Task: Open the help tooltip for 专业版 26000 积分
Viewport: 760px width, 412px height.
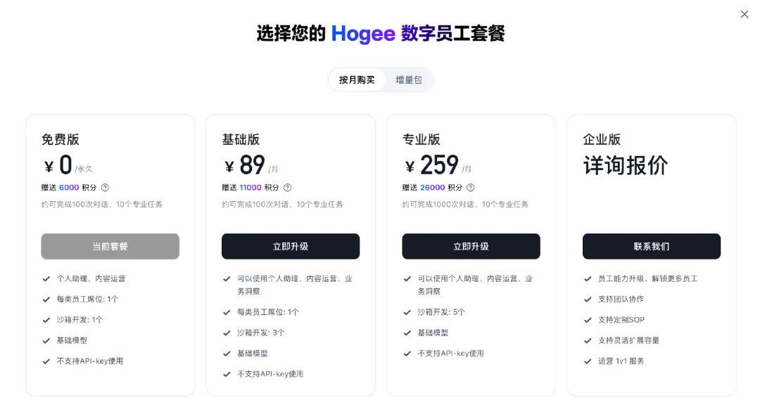Action: point(470,188)
